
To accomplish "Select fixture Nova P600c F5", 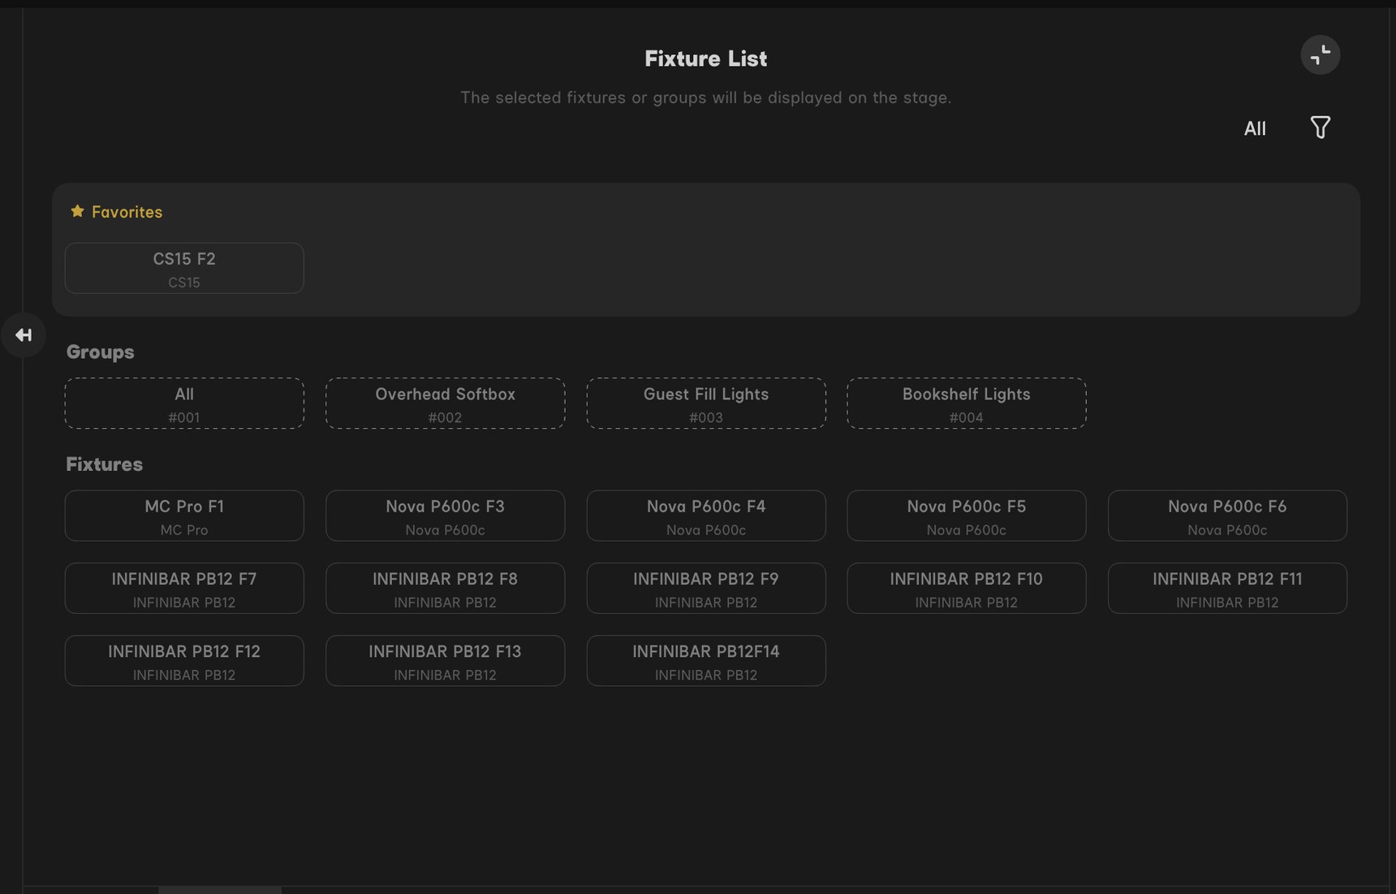I will point(966,516).
